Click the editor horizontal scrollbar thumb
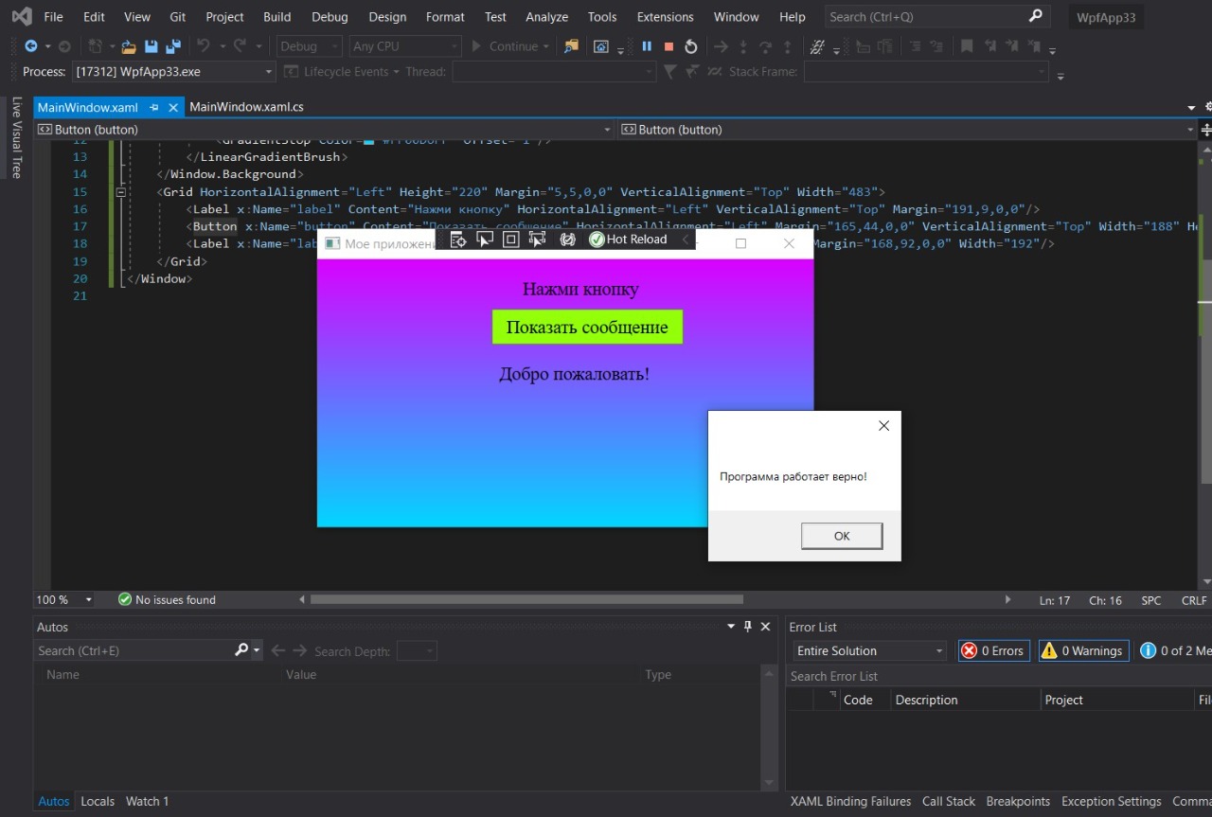This screenshot has height=817, width=1212. click(x=526, y=599)
